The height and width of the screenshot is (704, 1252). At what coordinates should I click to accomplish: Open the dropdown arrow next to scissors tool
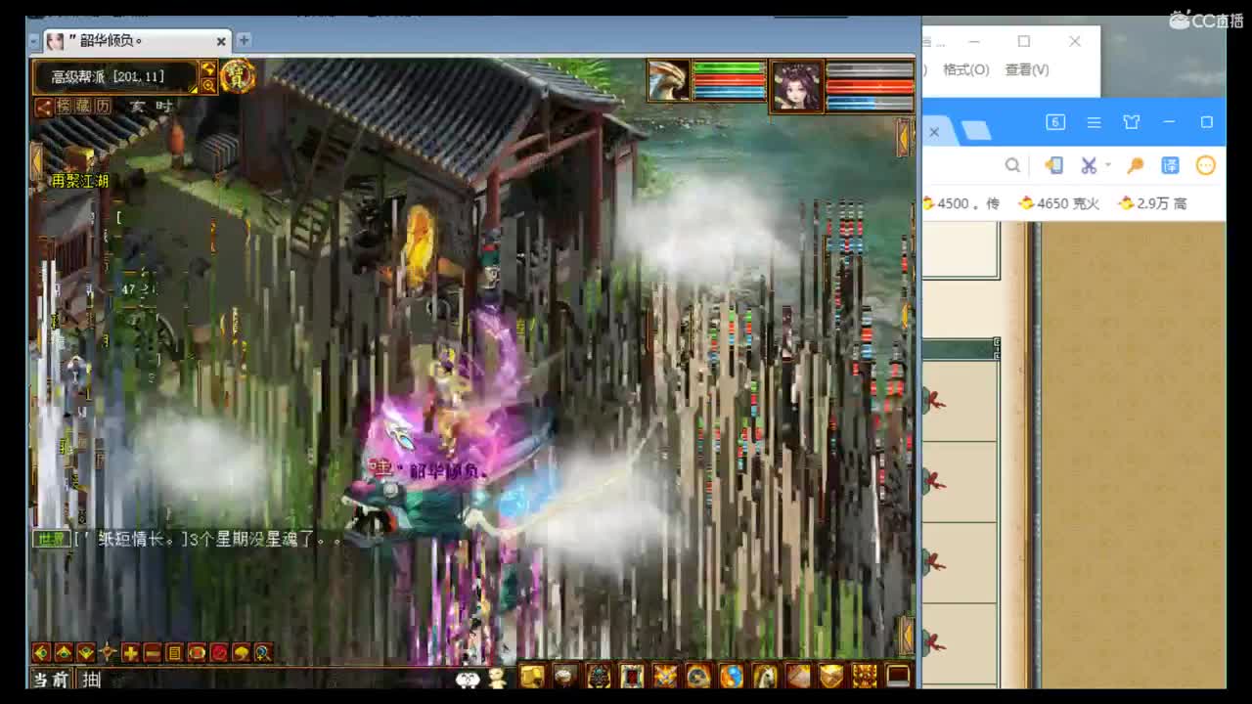(1108, 165)
